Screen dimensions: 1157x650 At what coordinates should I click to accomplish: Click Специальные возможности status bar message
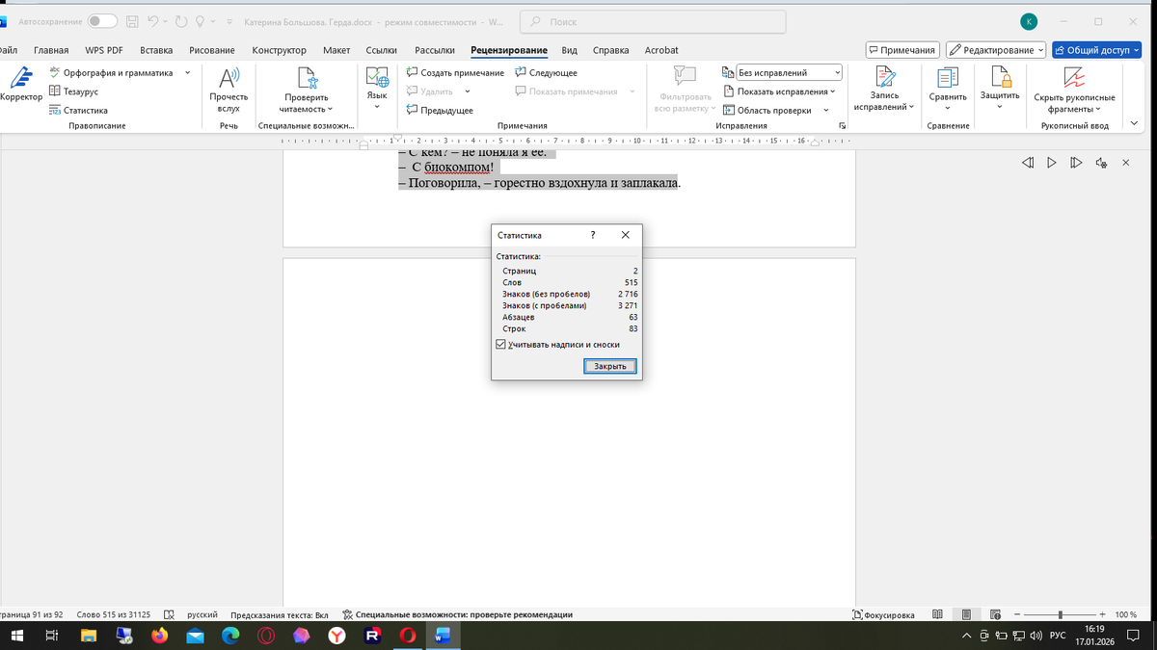[457, 614]
